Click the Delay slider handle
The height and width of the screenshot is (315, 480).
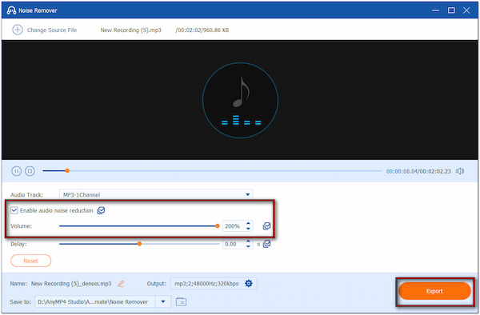click(x=139, y=244)
